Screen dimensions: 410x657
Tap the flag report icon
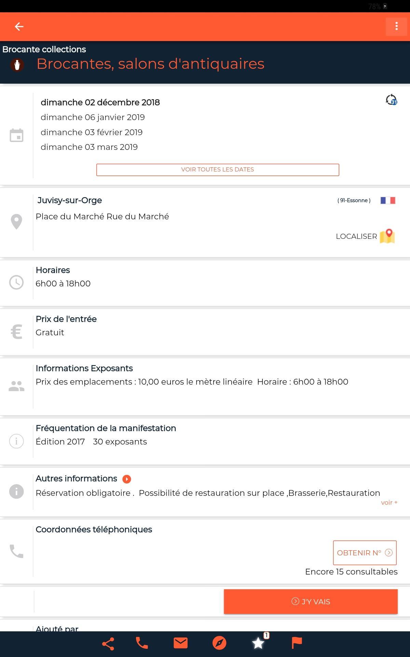(297, 643)
